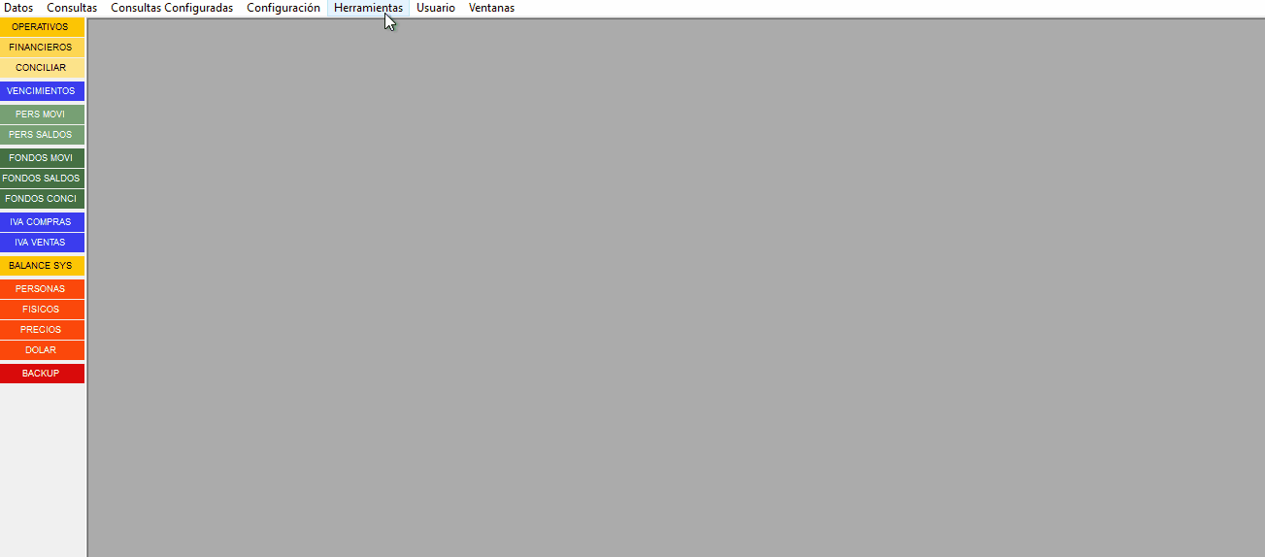Open the FISICOS section
Screen dimensions: 1265x557
pyautogui.click(x=42, y=310)
